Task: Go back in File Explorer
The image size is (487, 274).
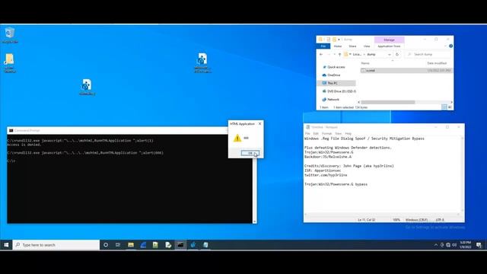Action: (321, 54)
